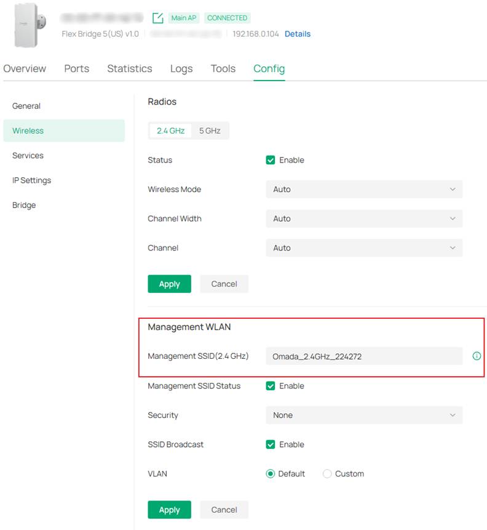Open the Channel Width dropdown
The width and height of the screenshot is (487, 530).
(364, 219)
